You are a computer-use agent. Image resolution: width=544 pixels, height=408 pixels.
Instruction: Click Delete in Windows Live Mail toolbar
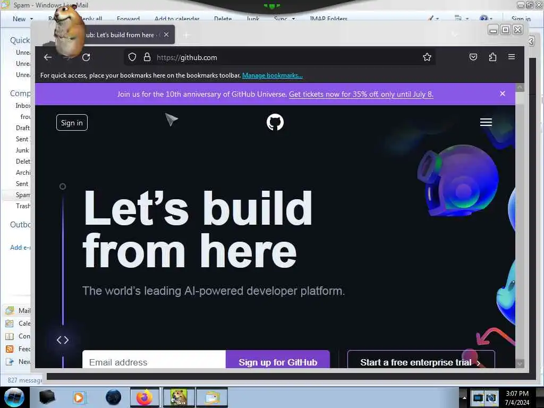pyautogui.click(x=223, y=19)
